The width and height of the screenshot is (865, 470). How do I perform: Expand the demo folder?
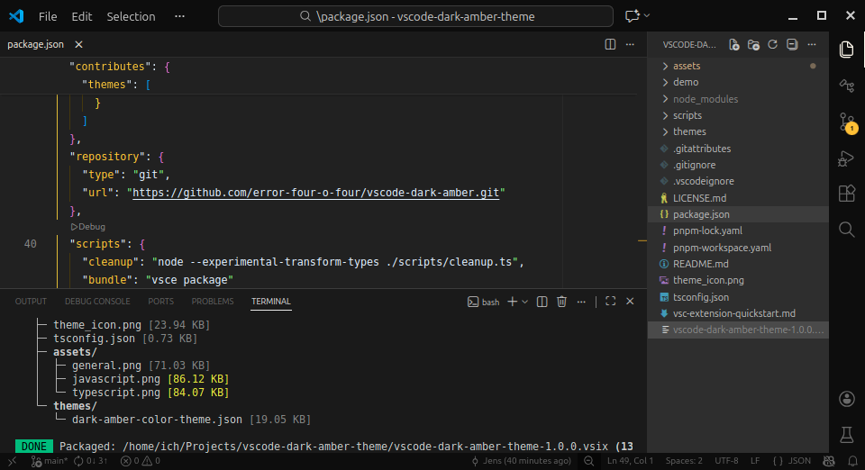738,82
